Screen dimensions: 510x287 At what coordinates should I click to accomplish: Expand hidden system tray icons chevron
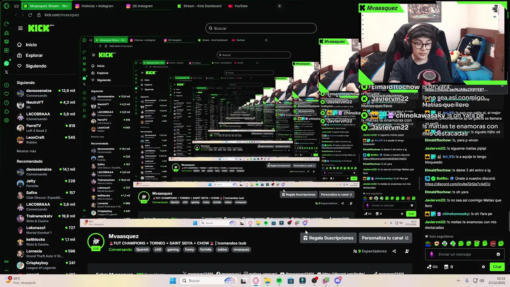(x=458, y=281)
